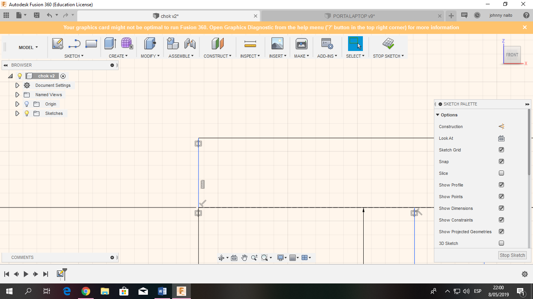Expand the Sketches node
The height and width of the screenshot is (299, 533).
pos(17,113)
